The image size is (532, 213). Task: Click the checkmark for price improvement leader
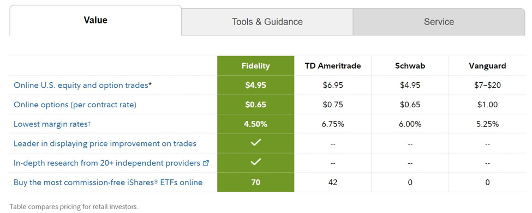[x=255, y=143]
